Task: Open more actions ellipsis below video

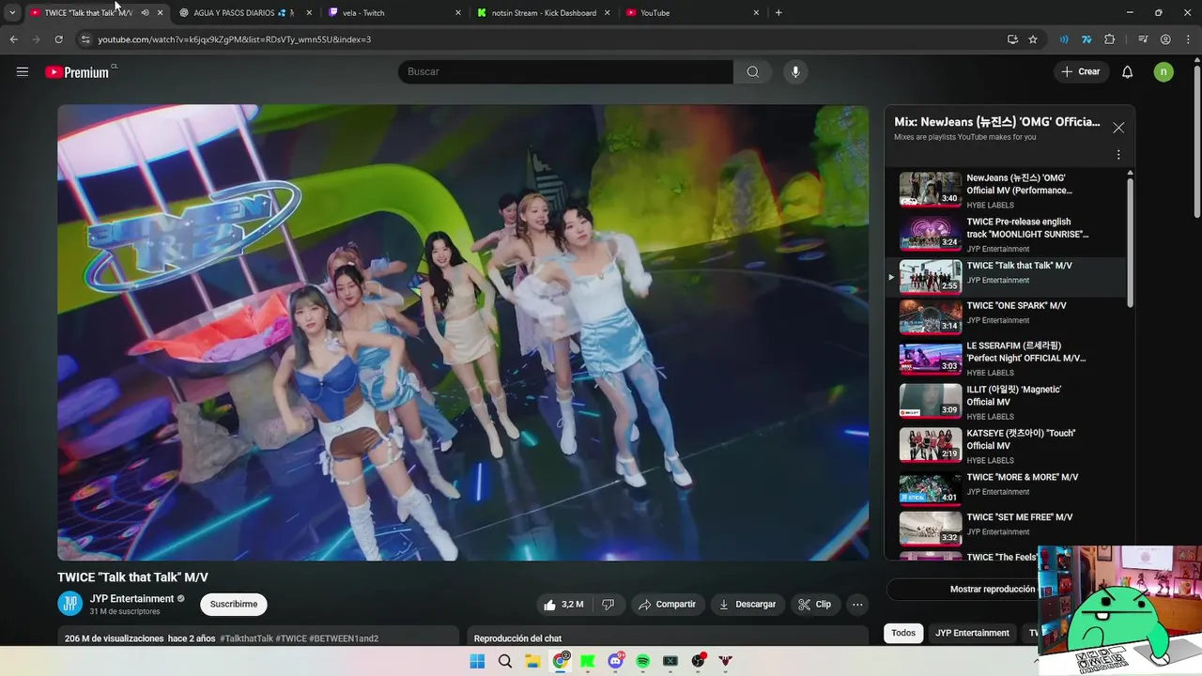Action: (x=857, y=605)
